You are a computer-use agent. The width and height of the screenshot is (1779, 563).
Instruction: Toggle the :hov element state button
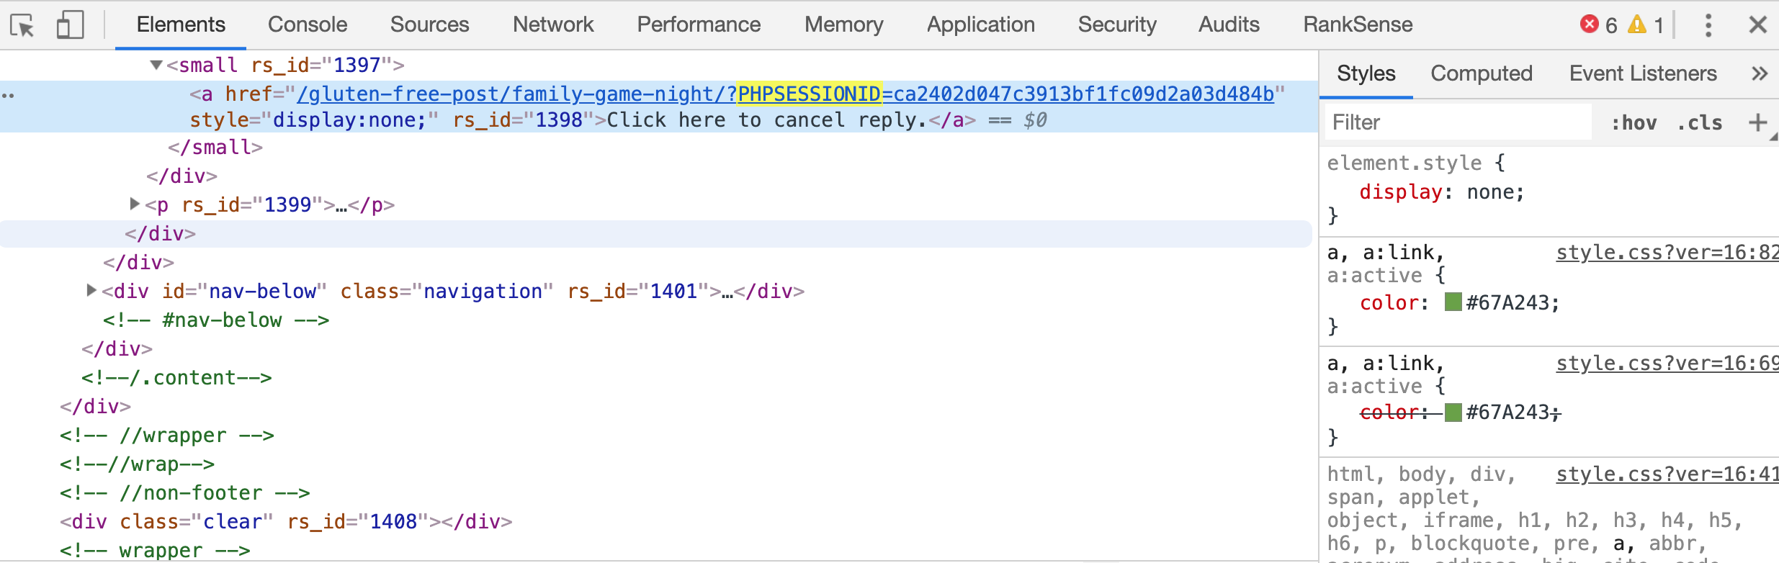click(x=1634, y=123)
